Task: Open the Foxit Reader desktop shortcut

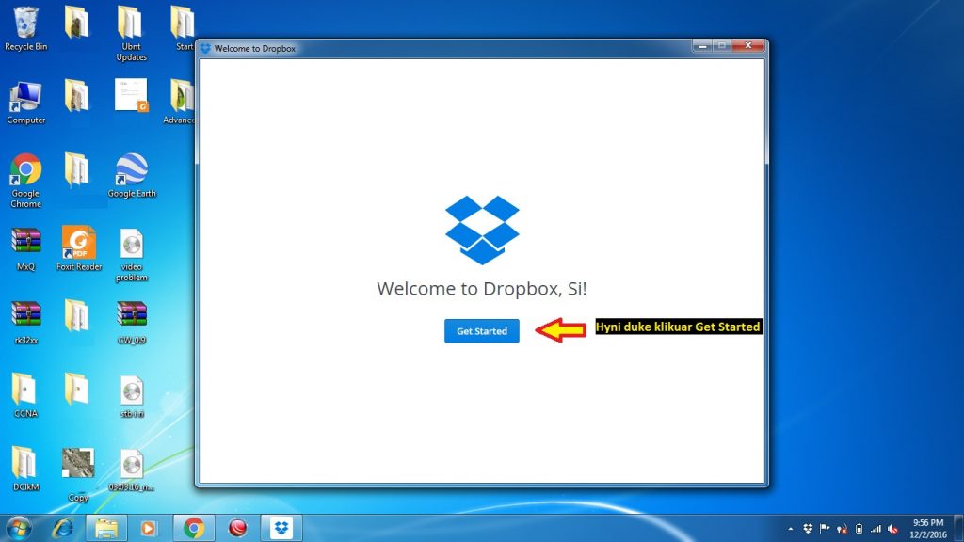Action: pyautogui.click(x=79, y=248)
